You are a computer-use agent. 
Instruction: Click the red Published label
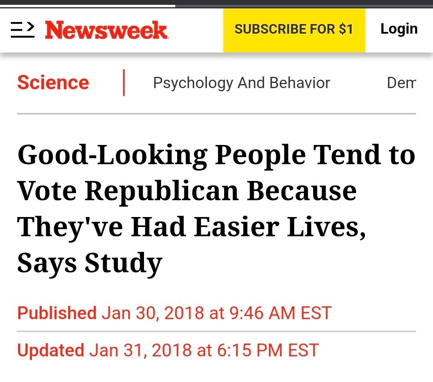(57, 313)
